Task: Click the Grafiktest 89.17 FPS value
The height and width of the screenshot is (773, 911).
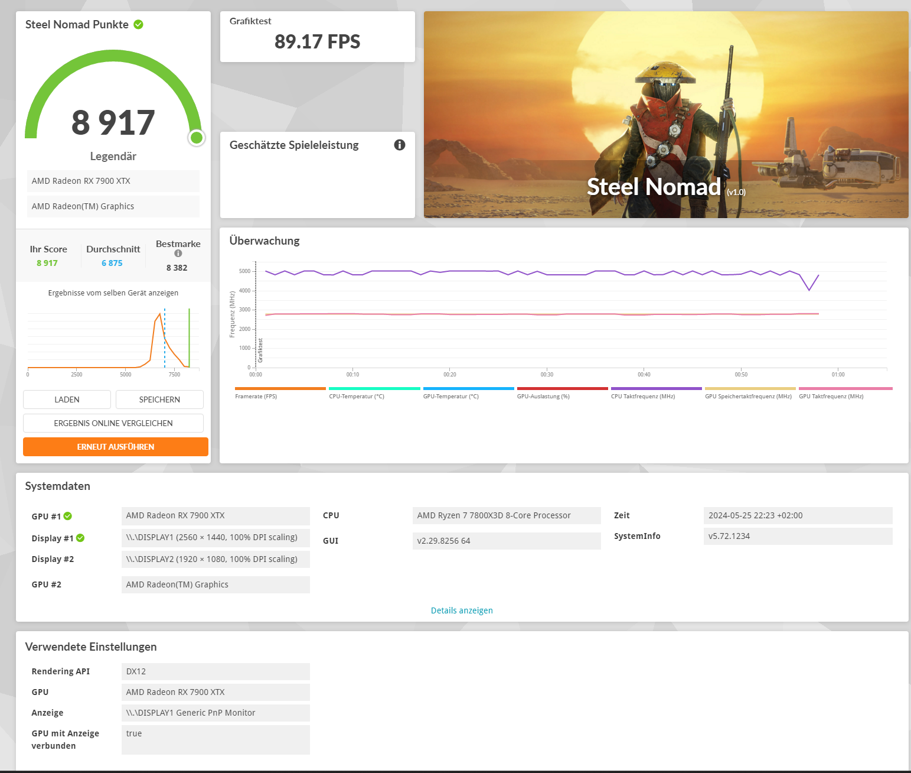Action: (318, 42)
